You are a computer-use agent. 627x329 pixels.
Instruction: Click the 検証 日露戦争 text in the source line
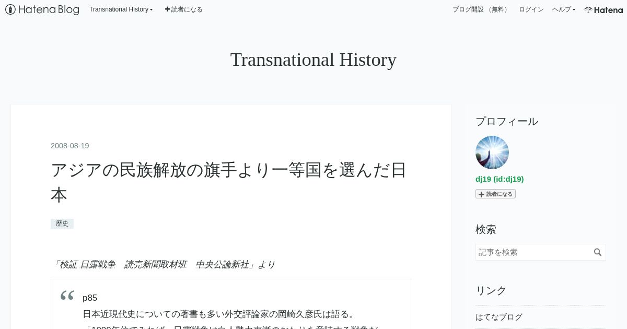click(x=87, y=264)
